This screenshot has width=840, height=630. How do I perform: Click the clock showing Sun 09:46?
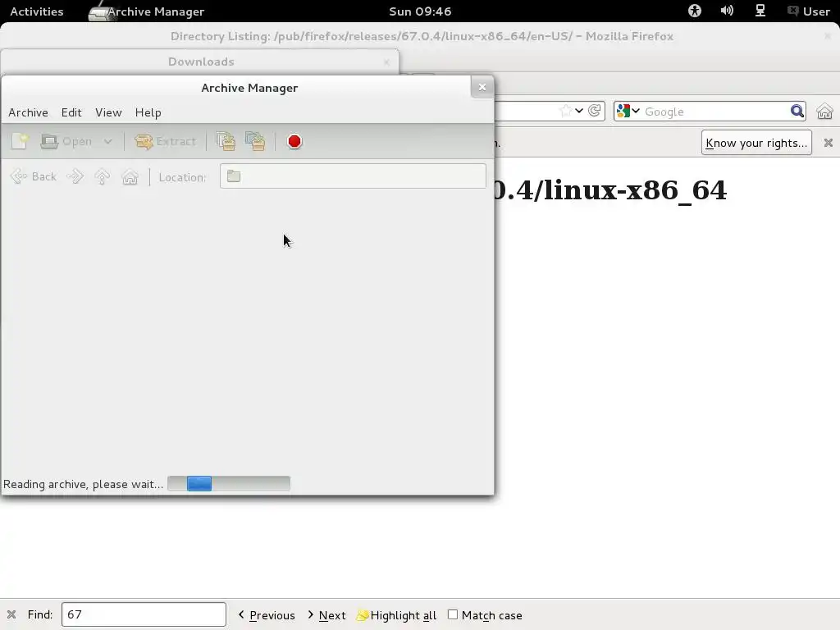[x=420, y=11]
